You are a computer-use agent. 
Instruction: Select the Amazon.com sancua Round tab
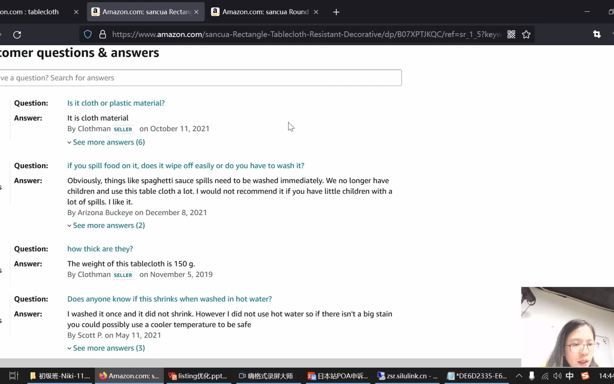[x=265, y=12]
